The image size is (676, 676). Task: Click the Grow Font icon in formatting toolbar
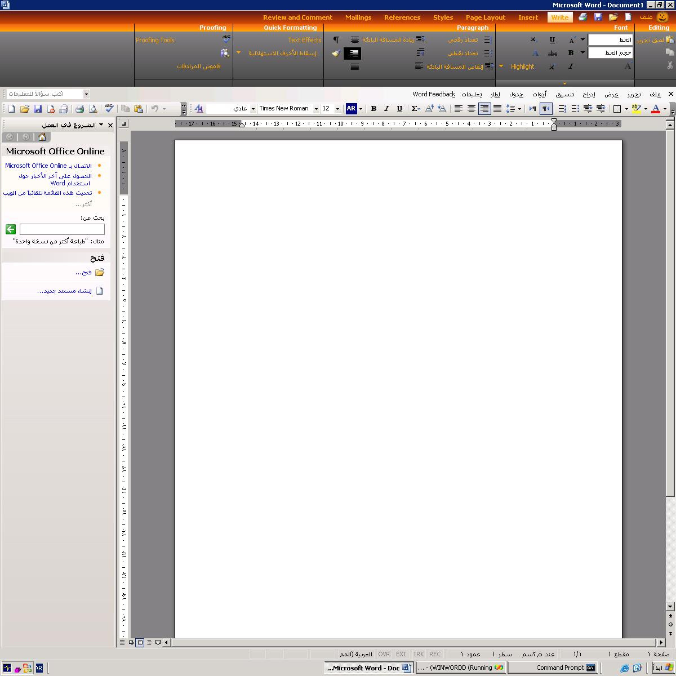pos(429,109)
